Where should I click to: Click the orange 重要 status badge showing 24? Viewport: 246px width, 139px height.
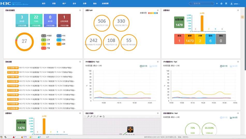tap(59, 44)
